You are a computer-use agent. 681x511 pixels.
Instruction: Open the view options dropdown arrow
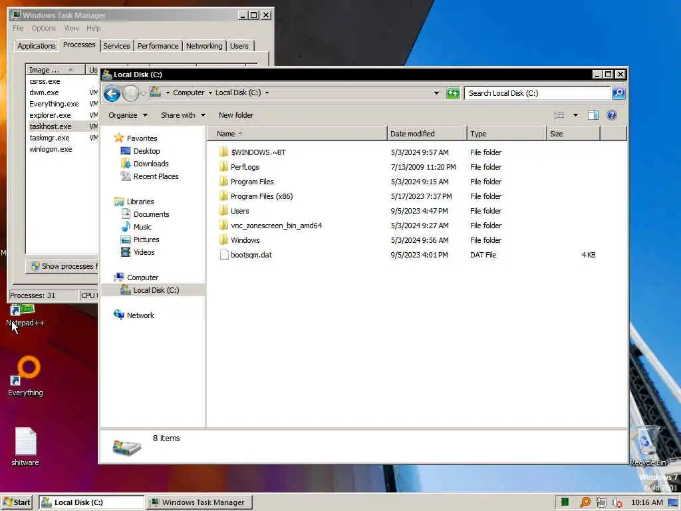tap(575, 115)
